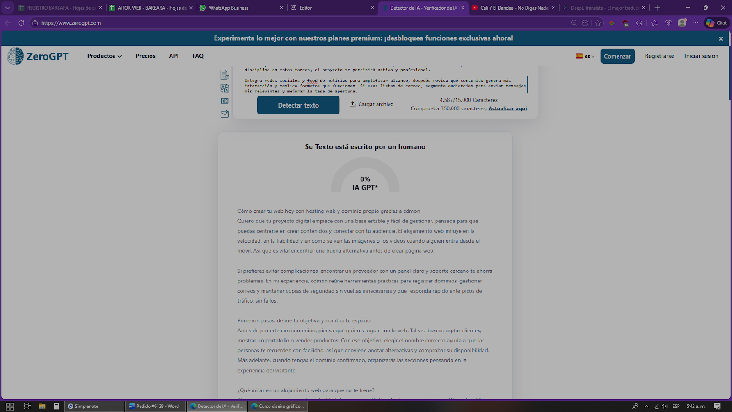Add page to favorites with star icon
The height and width of the screenshot is (412, 732).
(597, 23)
